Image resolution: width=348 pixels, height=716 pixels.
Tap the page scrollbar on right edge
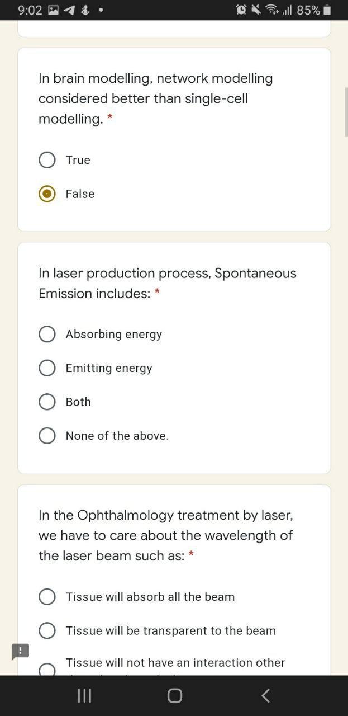click(x=346, y=112)
